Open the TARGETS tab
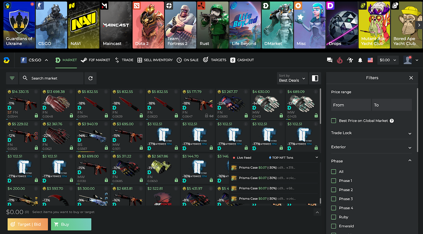Viewport: 423px width, 234px height. [x=215, y=60]
